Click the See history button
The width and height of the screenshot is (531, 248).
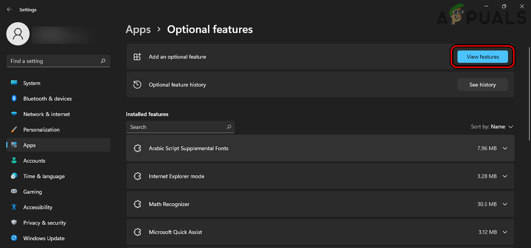point(482,85)
